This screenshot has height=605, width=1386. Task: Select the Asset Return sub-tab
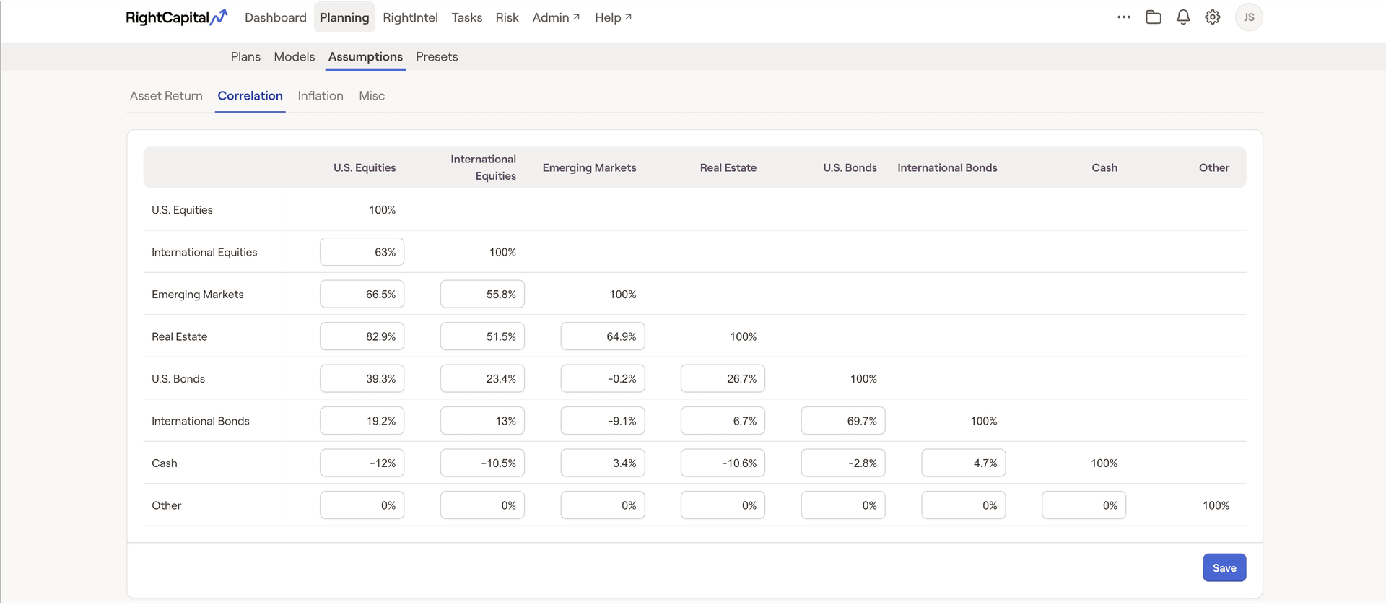[x=166, y=95]
